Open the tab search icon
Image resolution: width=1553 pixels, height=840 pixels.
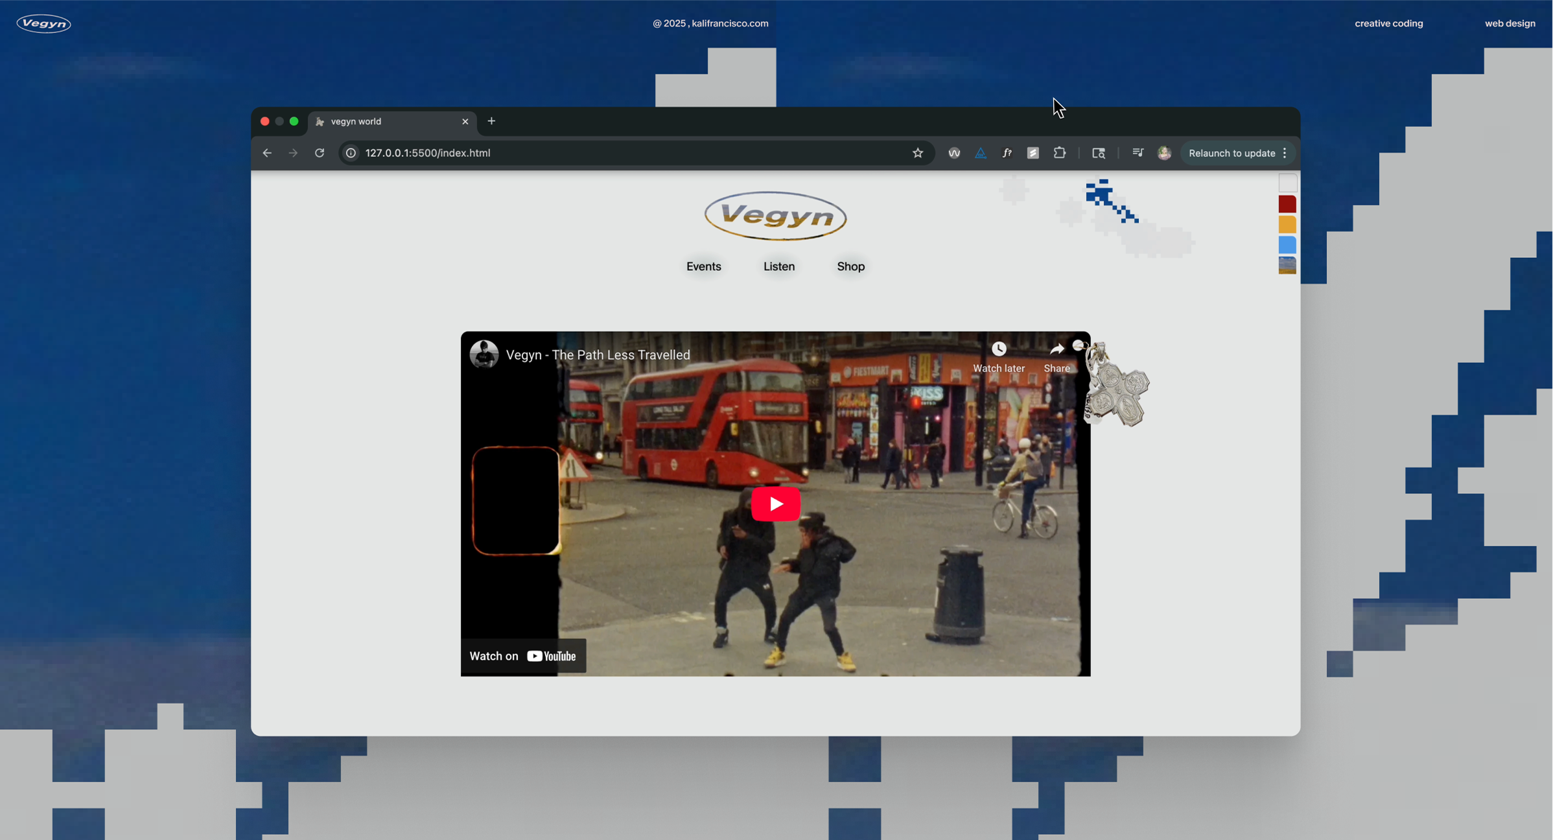tap(1098, 153)
